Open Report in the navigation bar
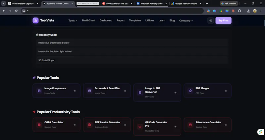 click(x=121, y=20)
